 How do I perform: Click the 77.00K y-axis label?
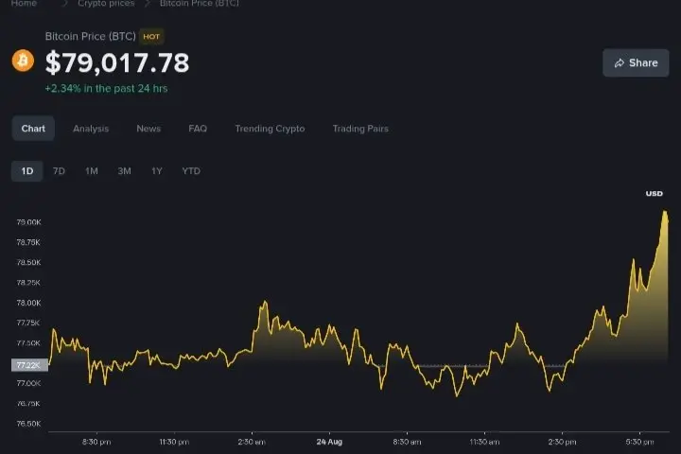(x=28, y=383)
